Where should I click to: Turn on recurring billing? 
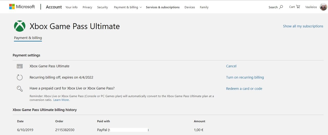click(x=245, y=77)
